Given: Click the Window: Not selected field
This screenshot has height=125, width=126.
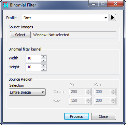Looking at the screenshot, I should [74, 35].
